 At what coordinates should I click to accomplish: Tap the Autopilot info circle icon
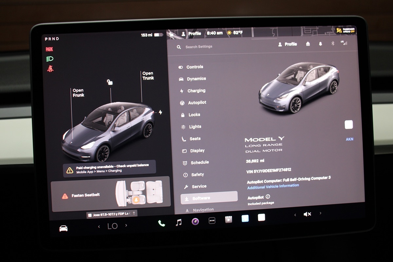click(x=268, y=197)
